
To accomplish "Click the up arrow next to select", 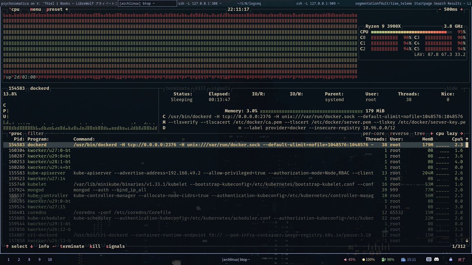I will 7,246.
